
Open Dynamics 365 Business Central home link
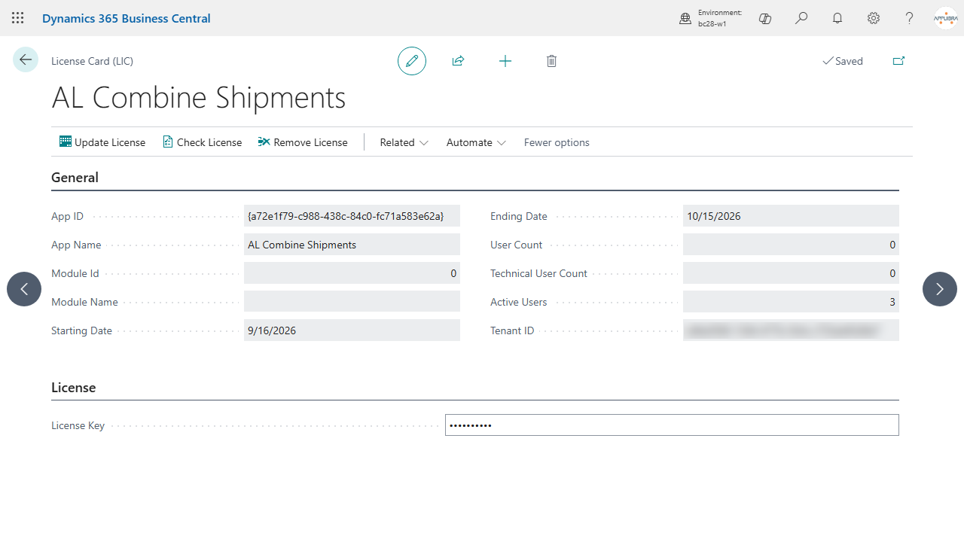pyautogui.click(x=127, y=18)
